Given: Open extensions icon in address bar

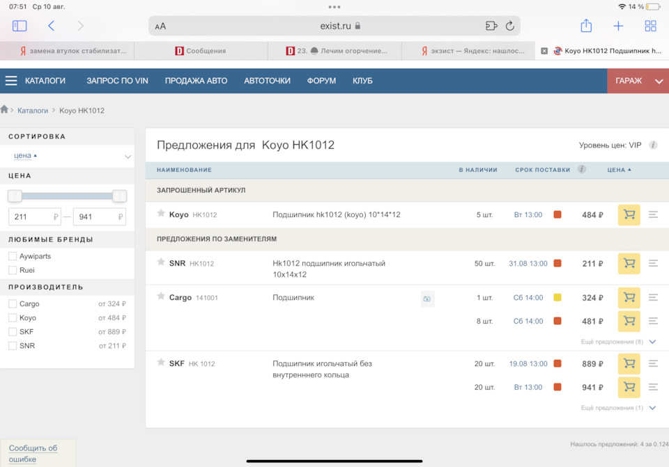Looking at the screenshot, I should click(491, 26).
